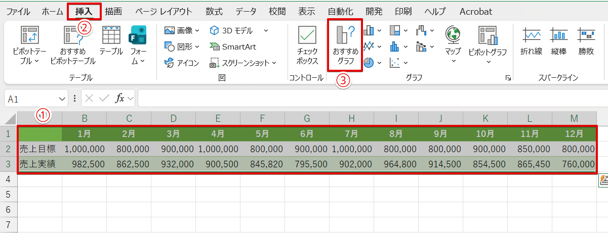This screenshot has width=608, height=233.
Task: Select cell with value 964,800
Action: click(396, 164)
